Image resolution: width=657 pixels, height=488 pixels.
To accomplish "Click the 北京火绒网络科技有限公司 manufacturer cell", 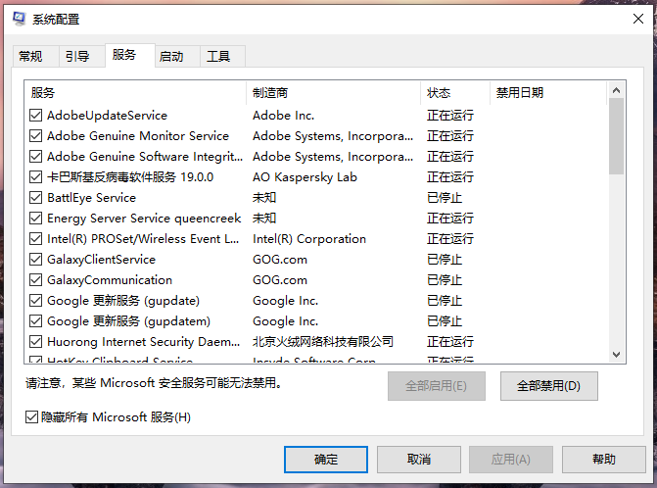I will (323, 341).
